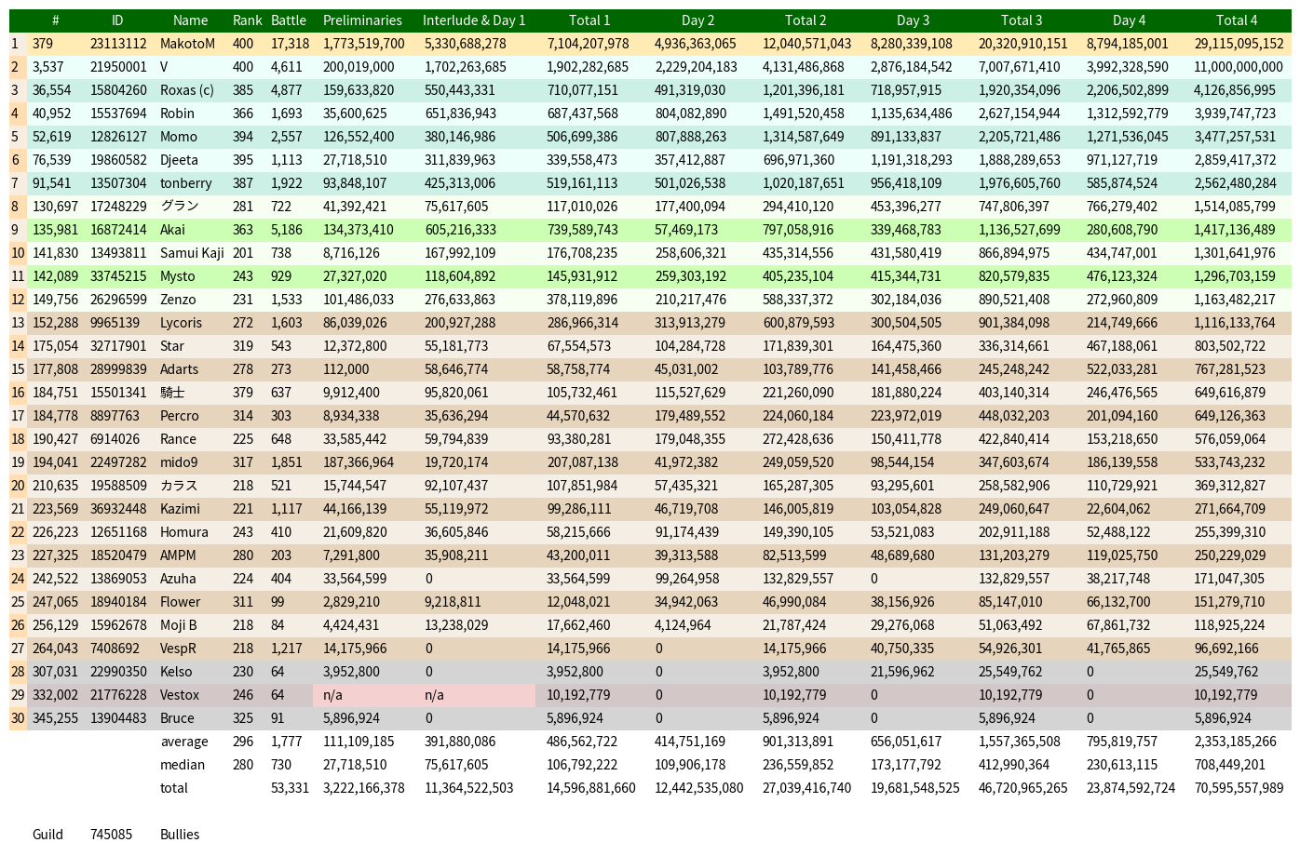Select the 'average' row label

(x=184, y=742)
